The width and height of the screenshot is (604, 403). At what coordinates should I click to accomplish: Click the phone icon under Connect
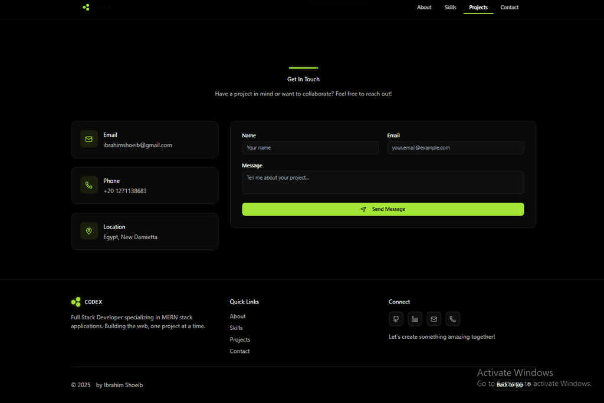coord(452,319)
